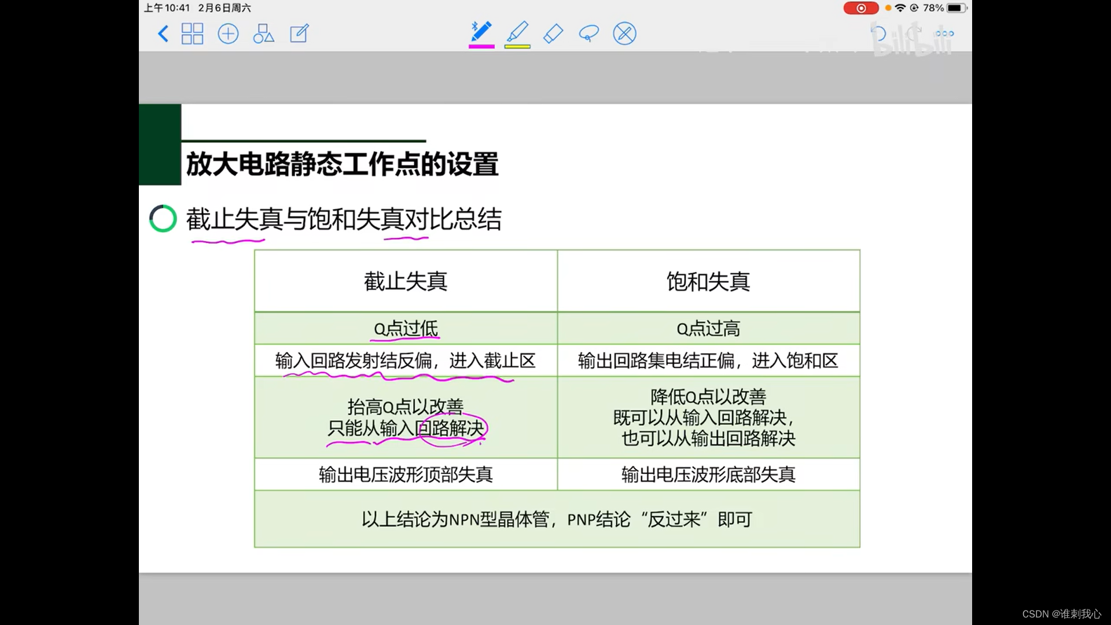Tap the red screen recording indicator
1111x625 pixels.
click(860, 8)
